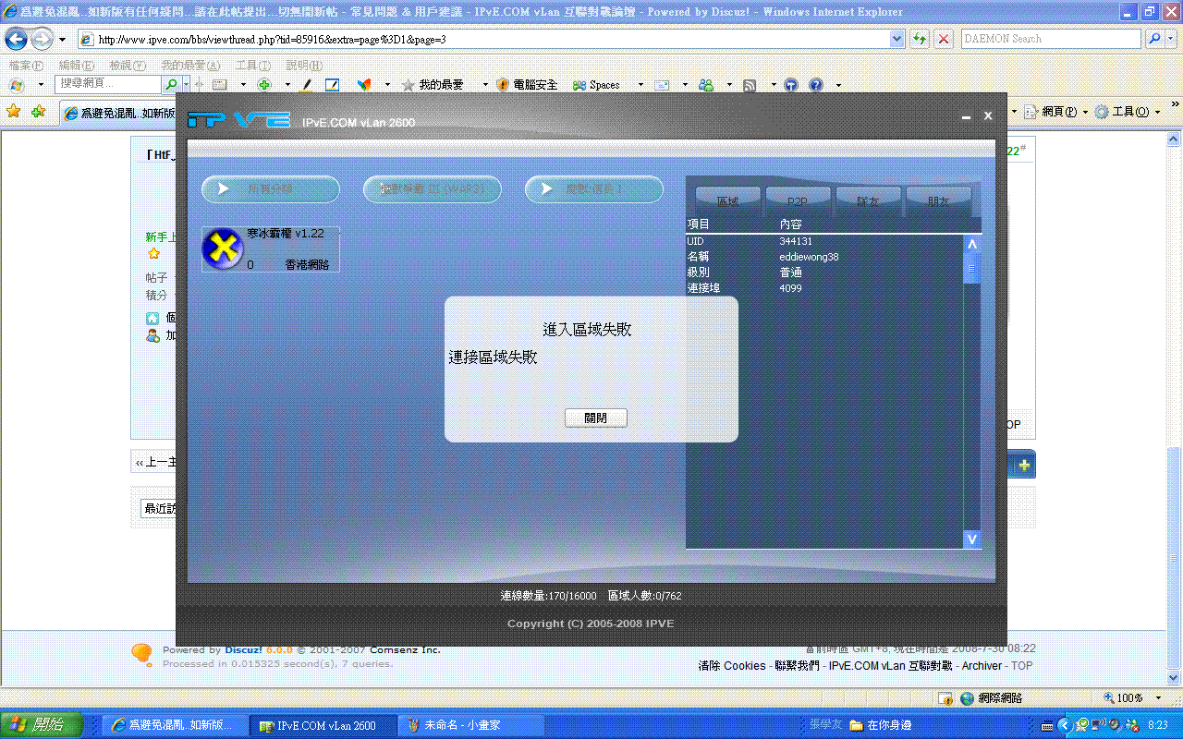Switch to the P2P tab
1183x739 pixels.
798,200
